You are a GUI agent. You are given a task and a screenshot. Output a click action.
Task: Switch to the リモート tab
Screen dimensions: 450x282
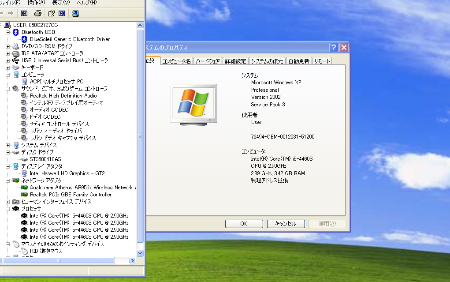coord(322,61)
